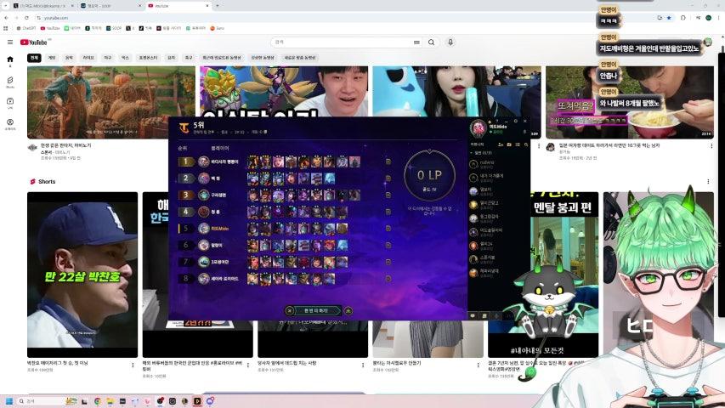725x408 pixels.
Task: Go back using the browser back arrow
Action: click(6, 18)
